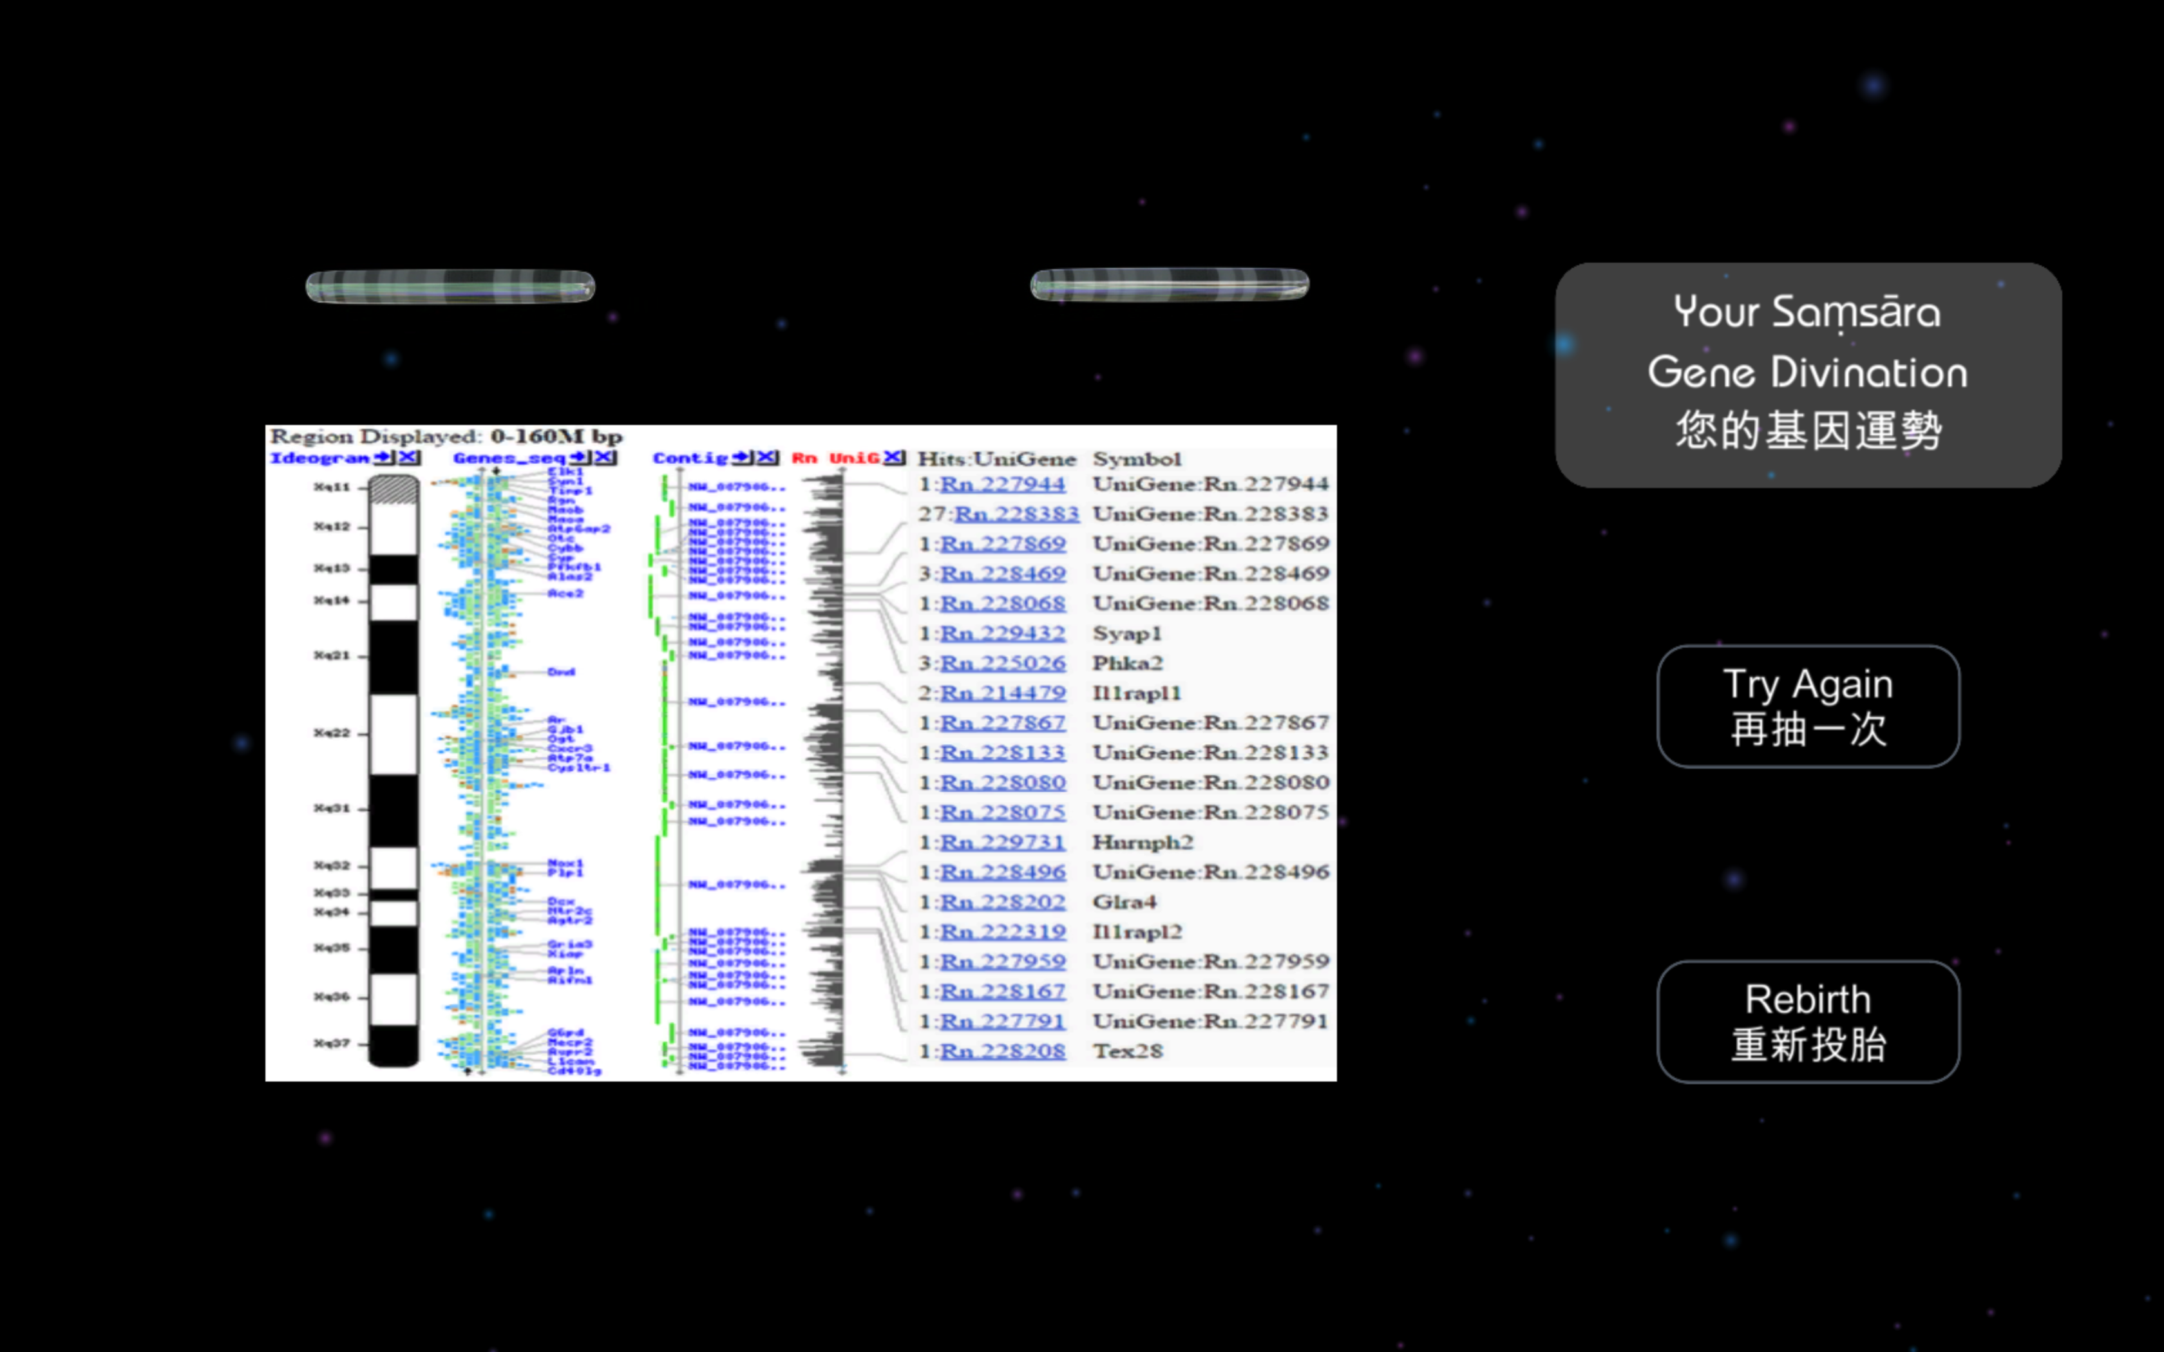
Task: Click the Rn UniGene density histogram track
Action: [822, 771]
